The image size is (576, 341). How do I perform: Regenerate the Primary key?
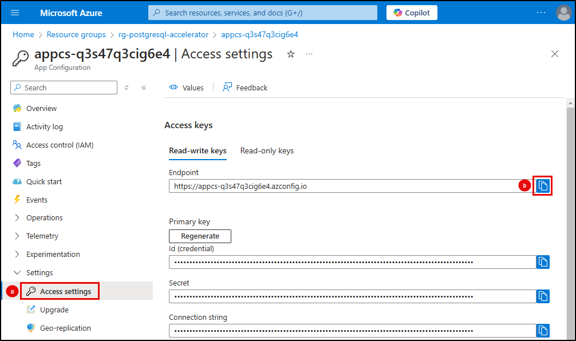coord(200,236)
